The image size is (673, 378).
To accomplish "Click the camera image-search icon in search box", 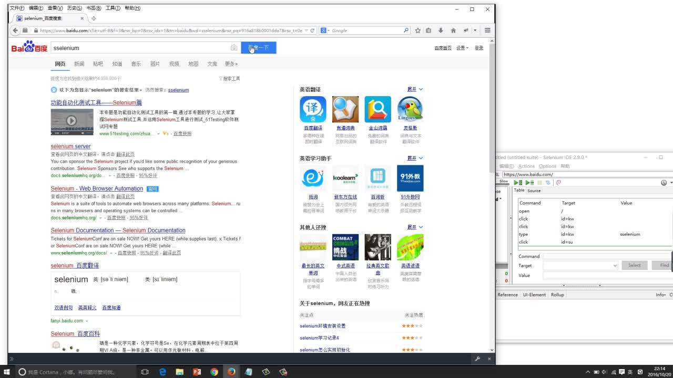I will (234, 48).
